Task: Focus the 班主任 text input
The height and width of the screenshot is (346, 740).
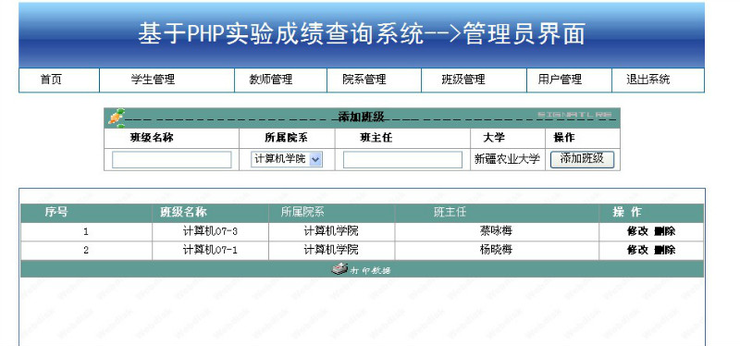Action: click(402, 159)
